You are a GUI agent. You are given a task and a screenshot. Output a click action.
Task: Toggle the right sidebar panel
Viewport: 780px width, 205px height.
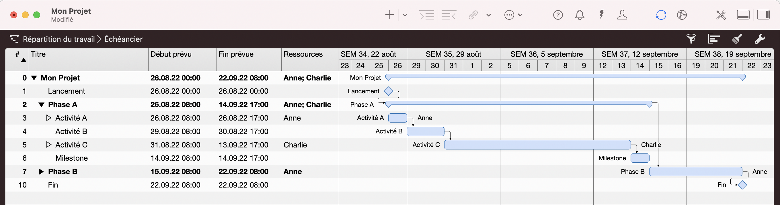click(x=763, y=15)
